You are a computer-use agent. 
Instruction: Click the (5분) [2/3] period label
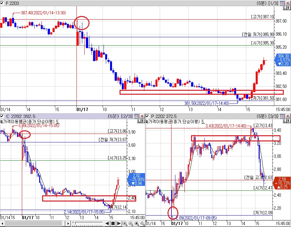pyautogui.click(x=120, y=116)
